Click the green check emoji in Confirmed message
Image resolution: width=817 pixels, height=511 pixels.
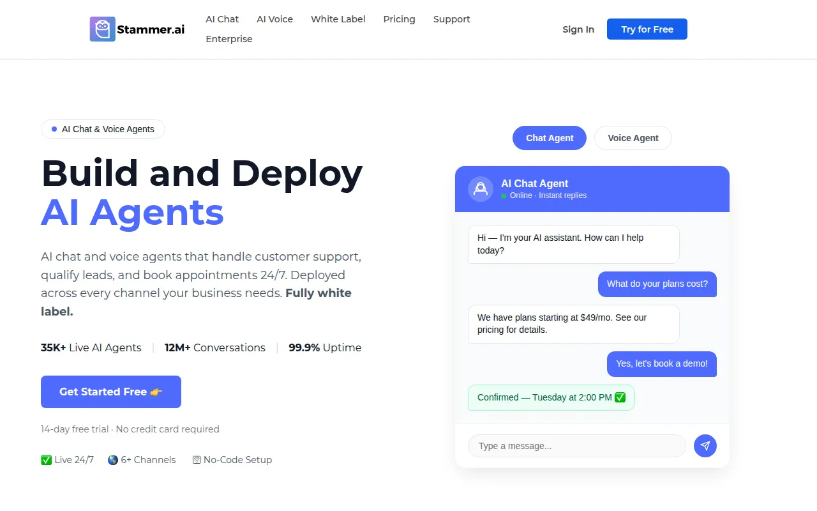620,397
